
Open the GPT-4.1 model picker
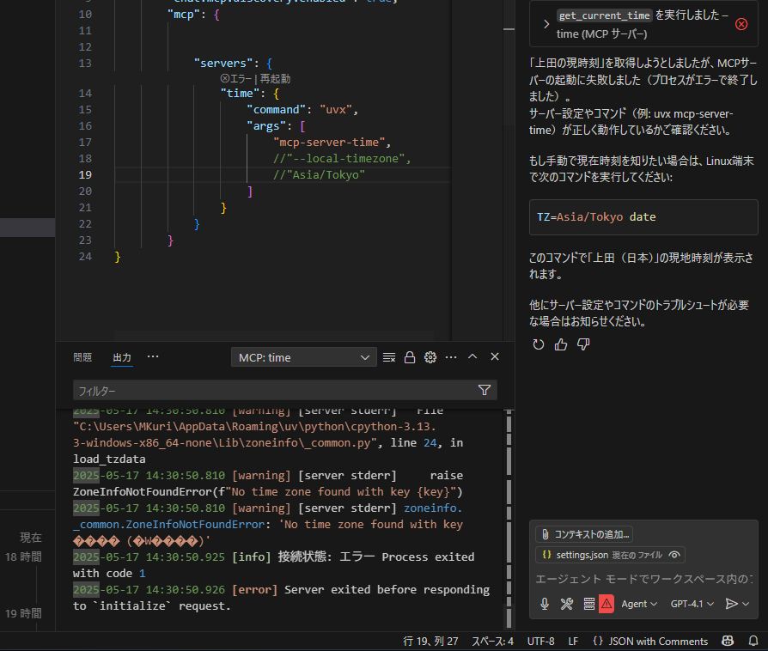692,604
